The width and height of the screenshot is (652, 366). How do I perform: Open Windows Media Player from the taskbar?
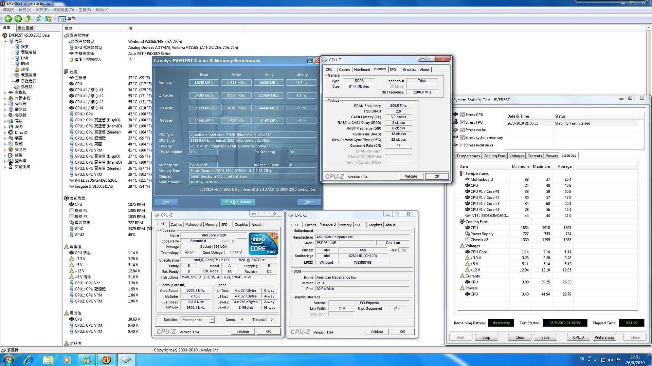67,360
